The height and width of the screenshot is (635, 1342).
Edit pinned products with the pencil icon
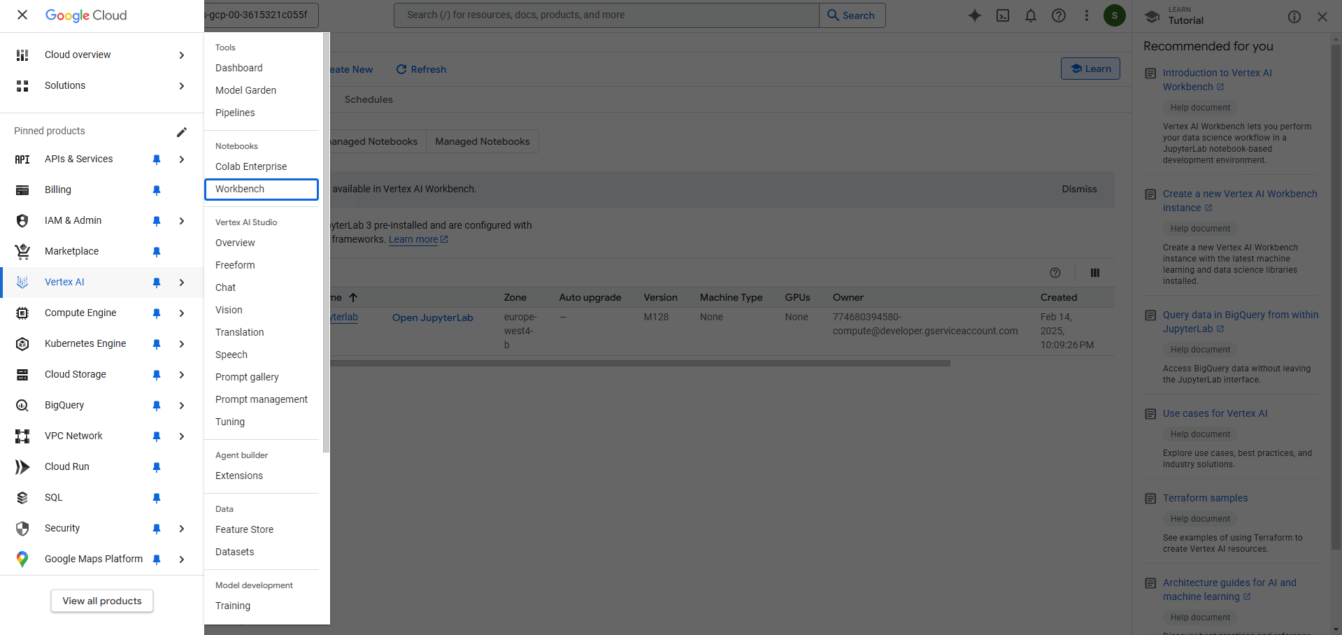pos(182,131)
